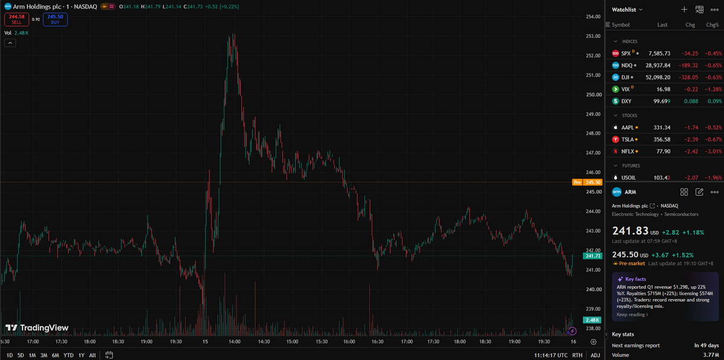Click the TradingView logo

click(x=36, y=328)
